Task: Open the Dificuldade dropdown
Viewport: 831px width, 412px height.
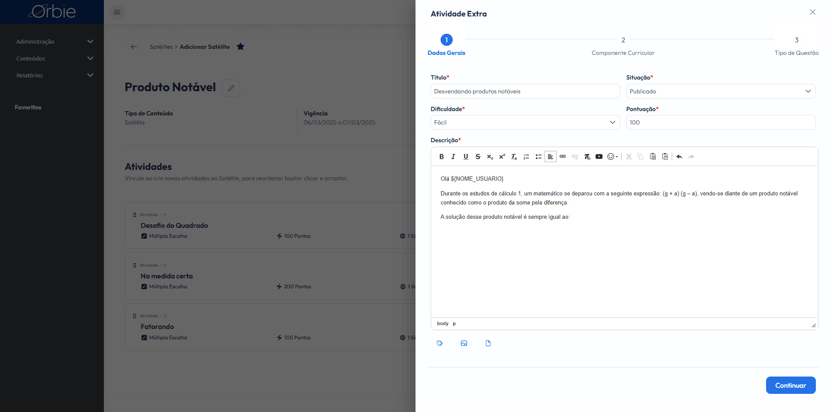Action: (x=525, y=122)
